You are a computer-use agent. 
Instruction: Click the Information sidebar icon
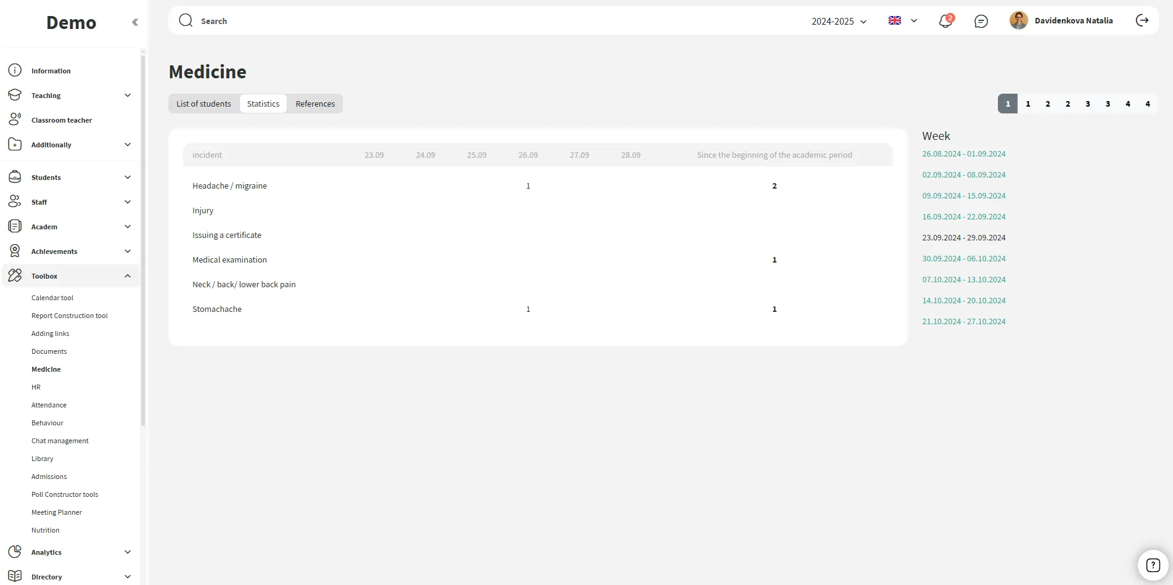[x=15, y=70]
